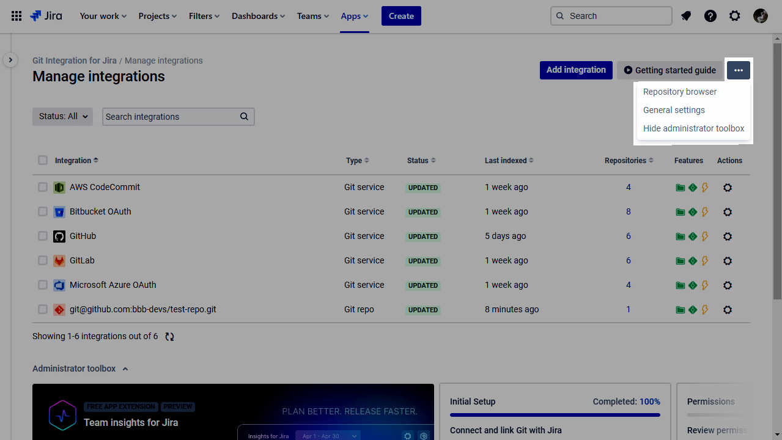Open the Jira app switcher grid icon
This screenshot has height=440, width=782.
pos(17,16)
